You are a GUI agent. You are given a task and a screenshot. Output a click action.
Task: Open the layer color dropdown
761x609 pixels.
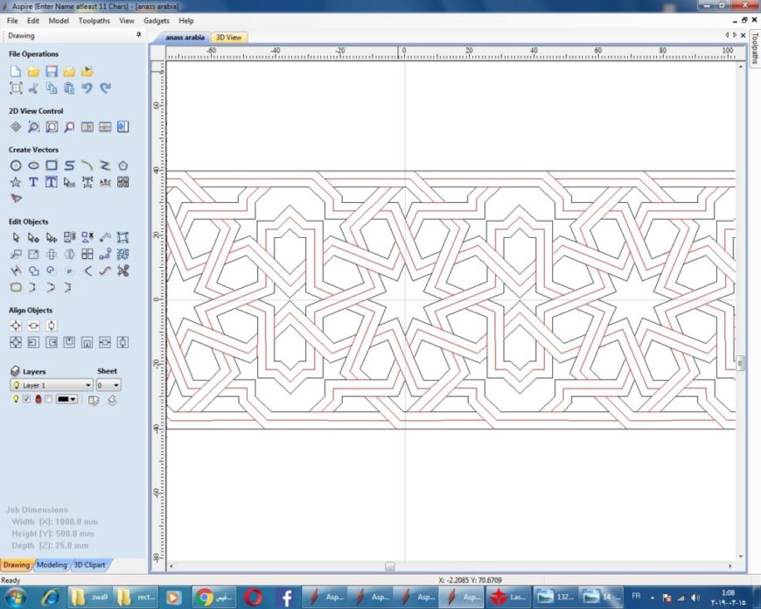[73, 399]
